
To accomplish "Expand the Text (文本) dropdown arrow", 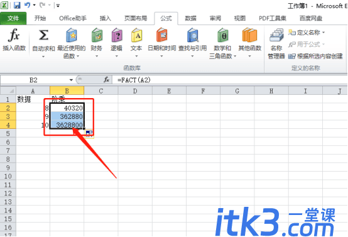I will click(136, 56).
